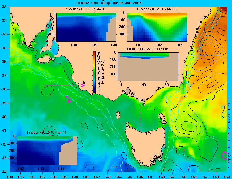
Task: Click the 26 value atop the color bar
Action: (x=98, y=53)
